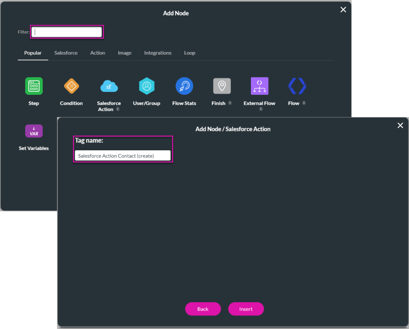Select the Flow code-brackets icon
The height and width of the screenshot is (329, 409).
pyautogui.click(x=297, y=86)
